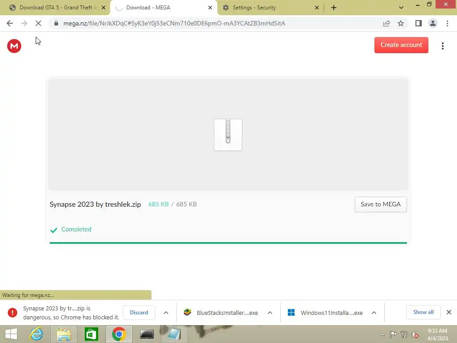This screenshot has width=457, height=343.
Task: Close the Download GTA 5 tab
Action: tap(104, 8)
